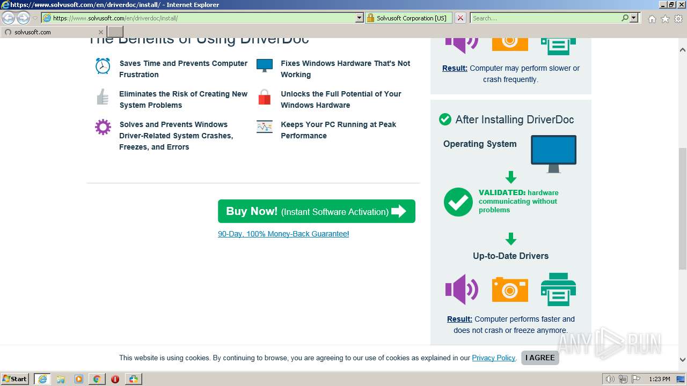Screen dimensions: 687x386
Task: Click the red Opera taskbar icon
Action: tap(115, 379)
